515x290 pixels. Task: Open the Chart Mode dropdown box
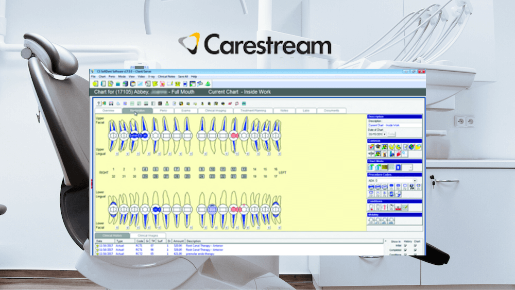point(407,167)
